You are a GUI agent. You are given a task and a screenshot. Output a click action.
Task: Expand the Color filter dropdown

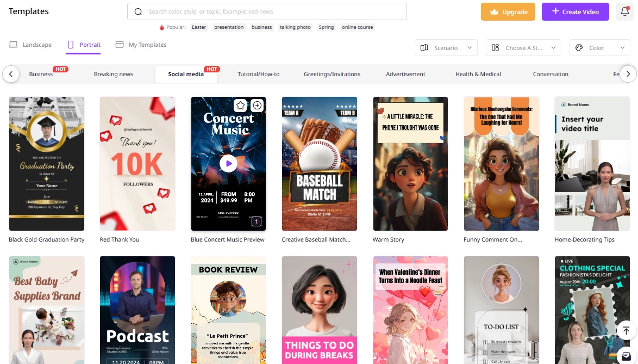tap(599, 48)
